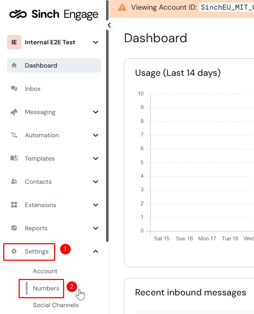The image size is (254, 314).
Task: Open Social Channels under Settings
Action: pos(56,305)
